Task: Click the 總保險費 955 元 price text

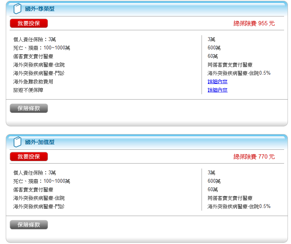Action: pos(254,23)
